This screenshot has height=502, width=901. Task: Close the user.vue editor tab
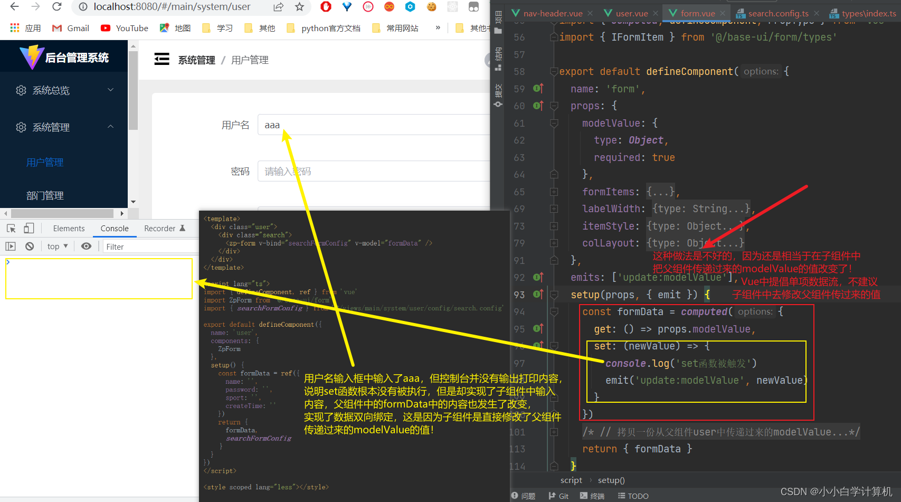[x=655, y=13]
